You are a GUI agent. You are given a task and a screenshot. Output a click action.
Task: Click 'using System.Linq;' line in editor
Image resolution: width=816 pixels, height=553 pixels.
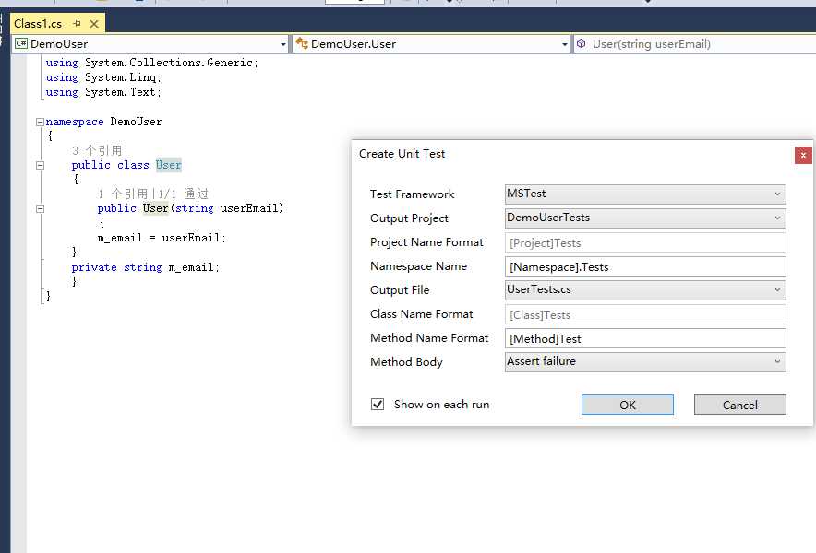pos(103,77)
